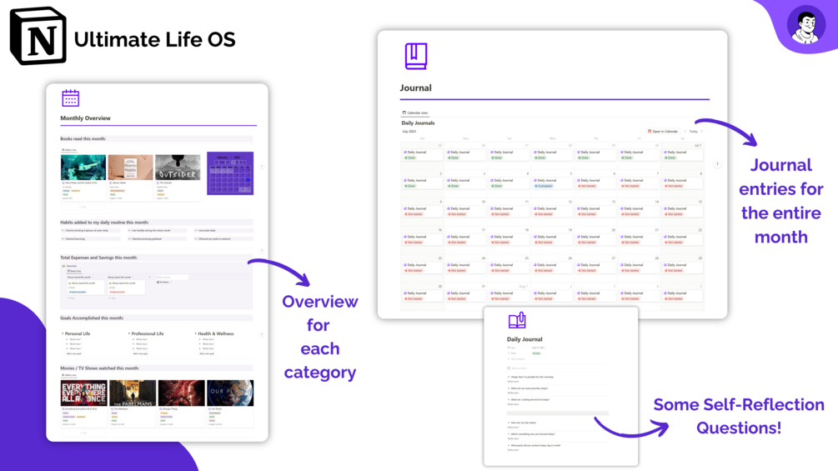This screenshot has height=471, width=838.
Task: Click the Monthly Overview calendar page icon
Action: coord(71,98)
